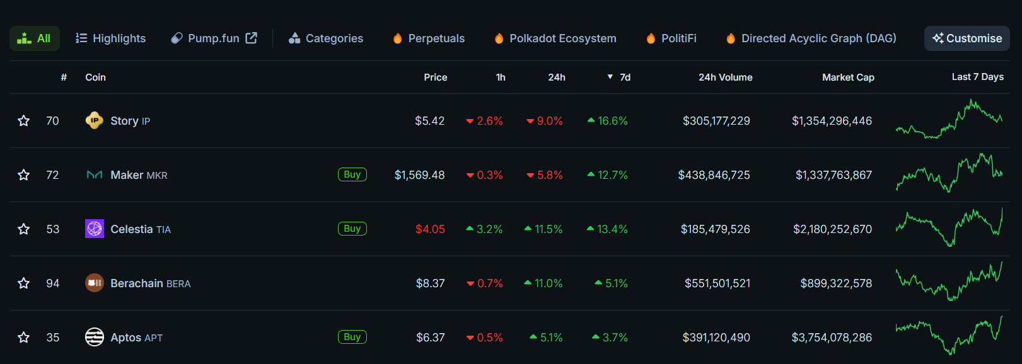
Task: Toggle the star for Celestia
Action: [24, 229]
